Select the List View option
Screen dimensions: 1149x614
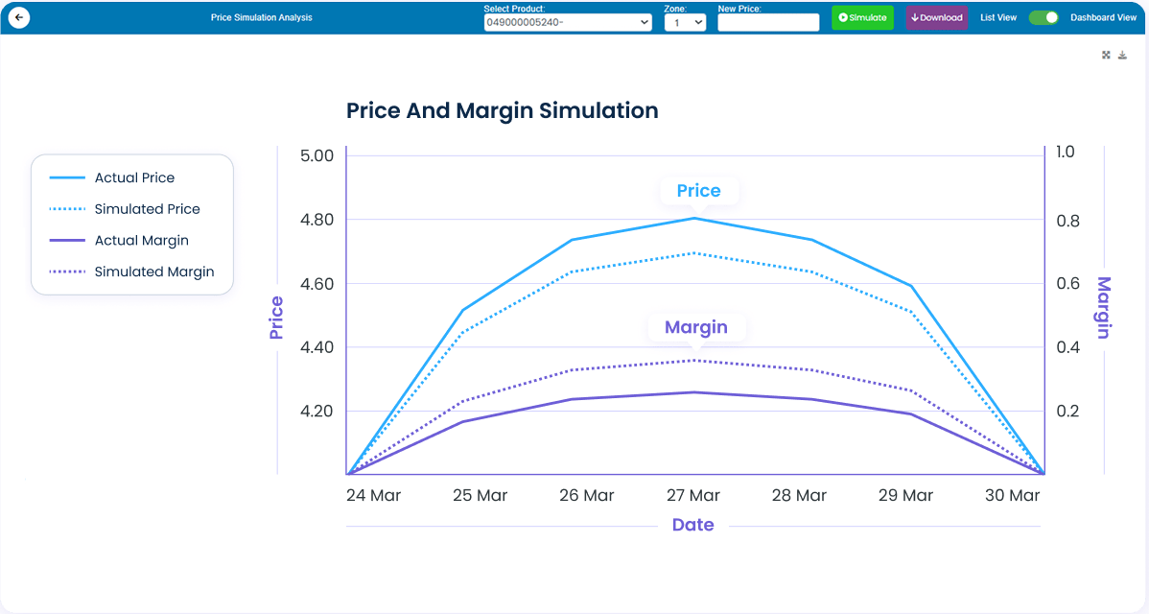[997, 17]
